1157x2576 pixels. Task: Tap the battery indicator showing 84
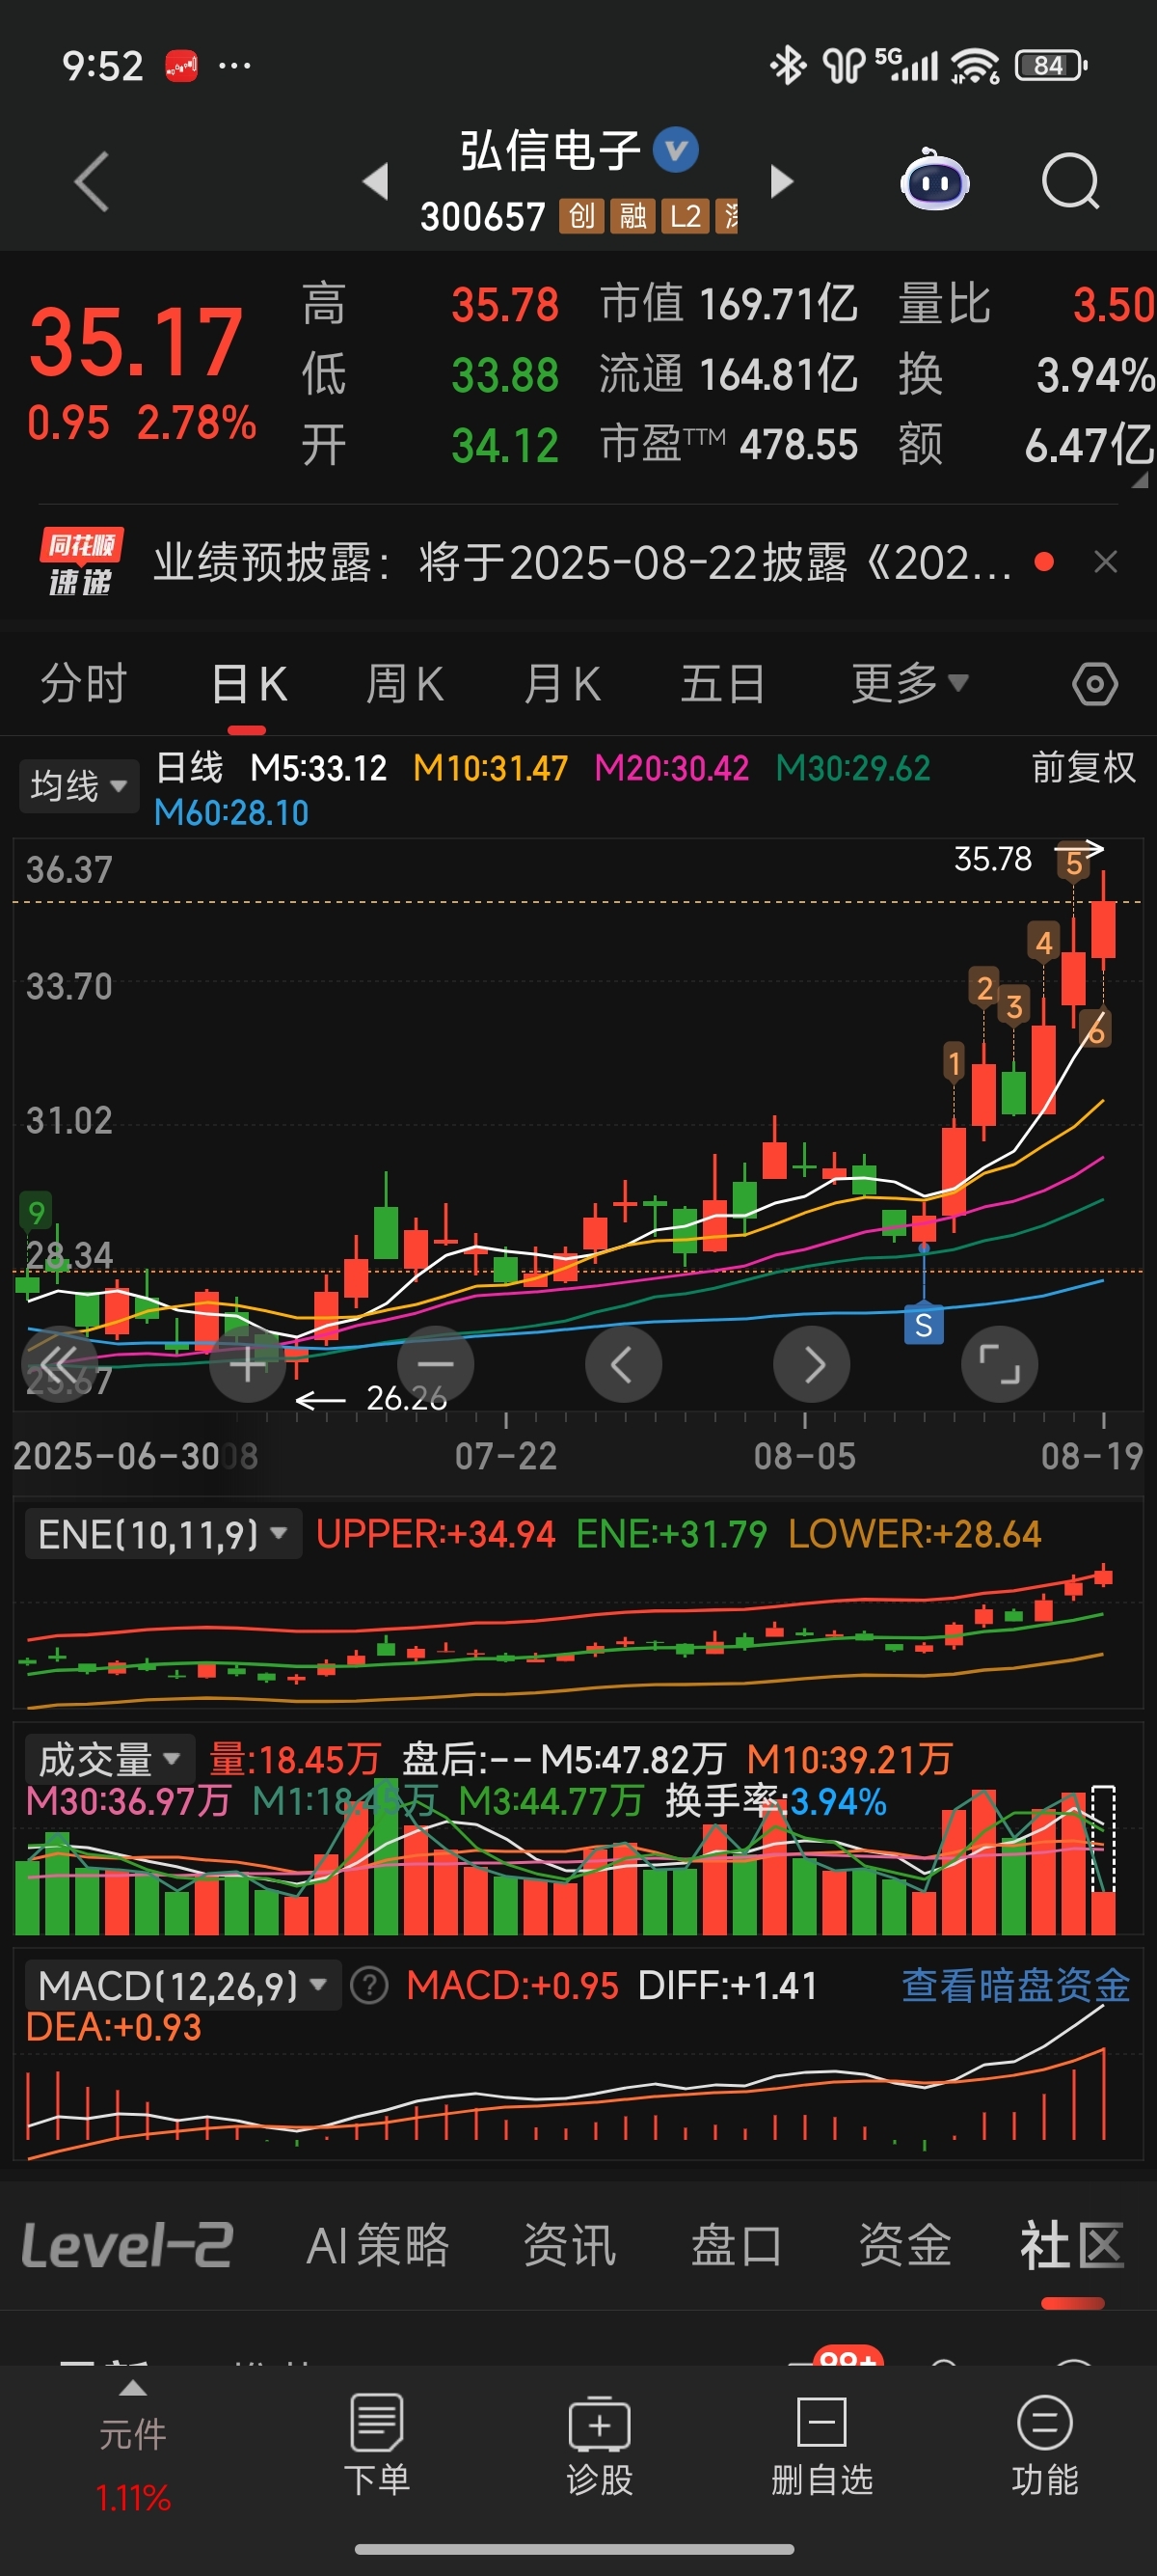(1050, 66)
